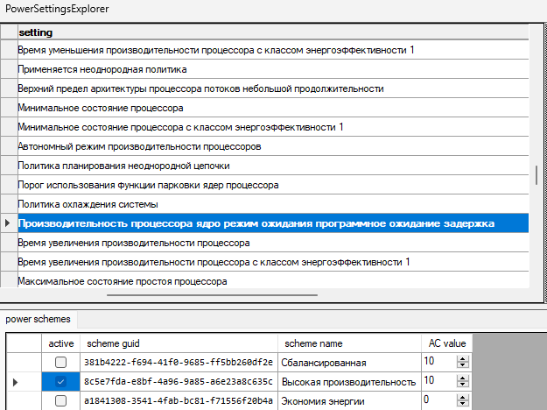The image size is (547, 410).
Task: Increase AC value for Высокая производительность scheme
Action: [463, 378]
